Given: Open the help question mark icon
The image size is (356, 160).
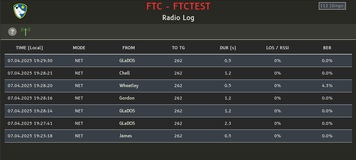Looking at the screenshot, I should pyautogui.click(x=12, y=32).
